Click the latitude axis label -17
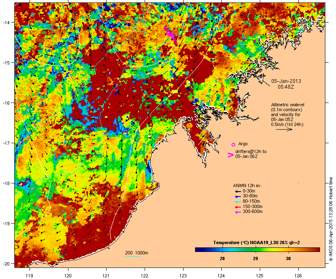 (6, 143)
